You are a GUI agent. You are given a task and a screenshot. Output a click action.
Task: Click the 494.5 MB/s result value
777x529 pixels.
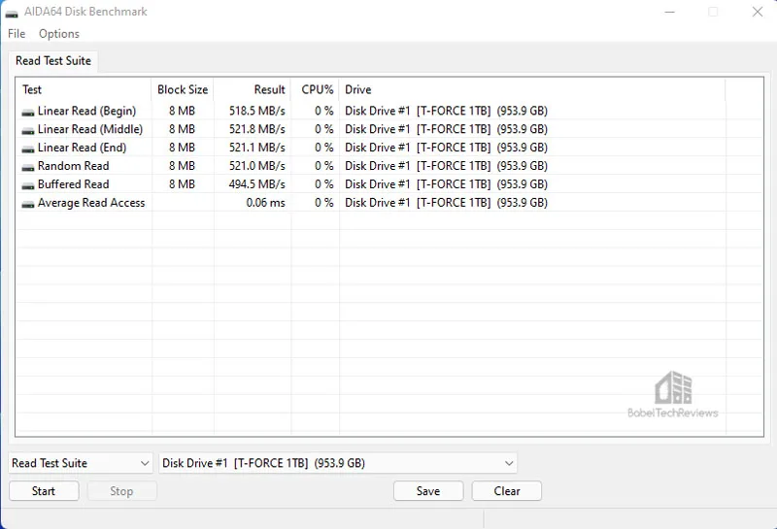click(257, 184)
